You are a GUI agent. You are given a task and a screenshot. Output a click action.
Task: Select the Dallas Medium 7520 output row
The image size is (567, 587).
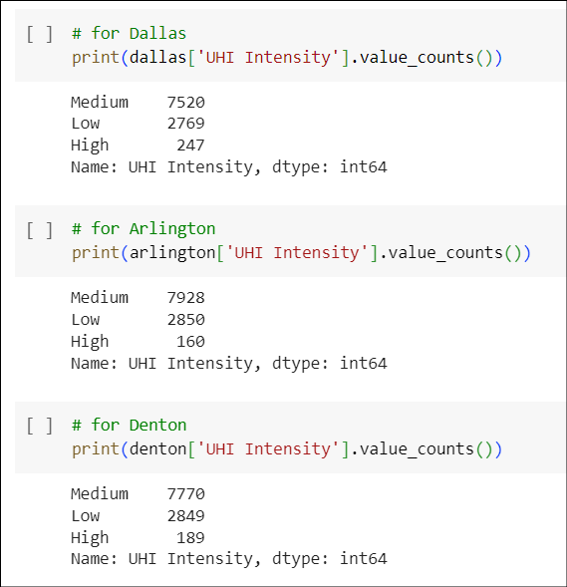[x=138, y=103]
